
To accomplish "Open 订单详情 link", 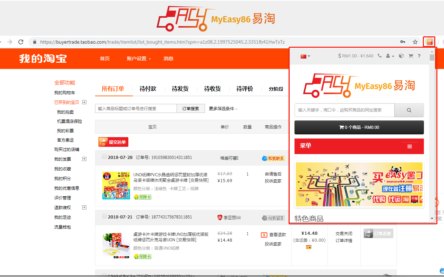I will pyautogui.click(x=344, y=241).
